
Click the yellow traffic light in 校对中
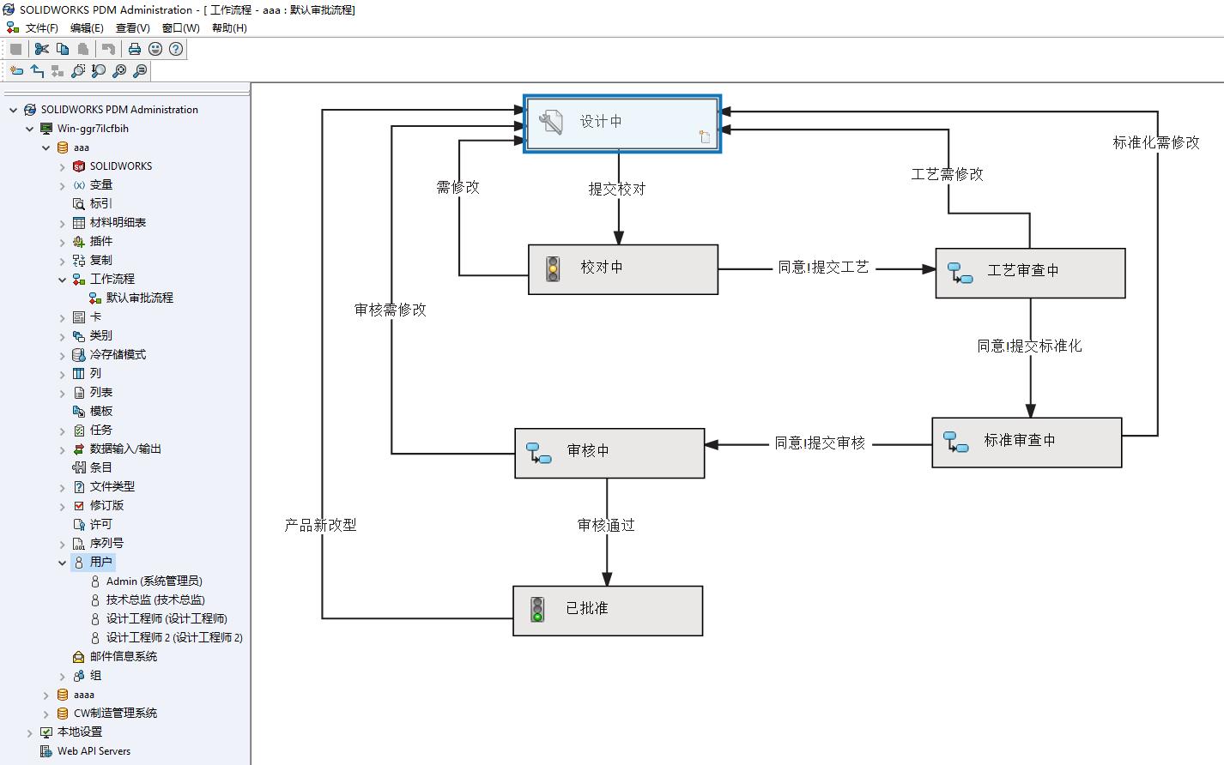coord(553,268)
